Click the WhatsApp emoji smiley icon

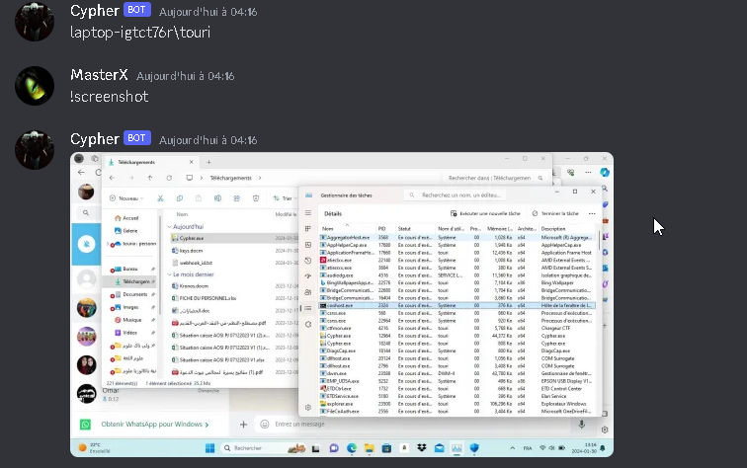click(x=265, y=425)
